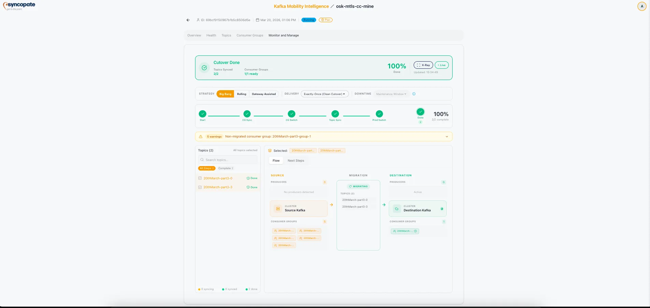Screen dimensions: 650x308
Task: Click the Syncopate logo
Action: pos(19,6)
